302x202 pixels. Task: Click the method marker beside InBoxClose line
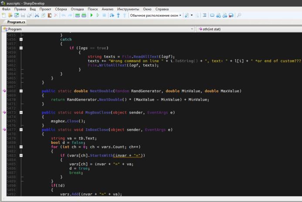click(4, 129)
